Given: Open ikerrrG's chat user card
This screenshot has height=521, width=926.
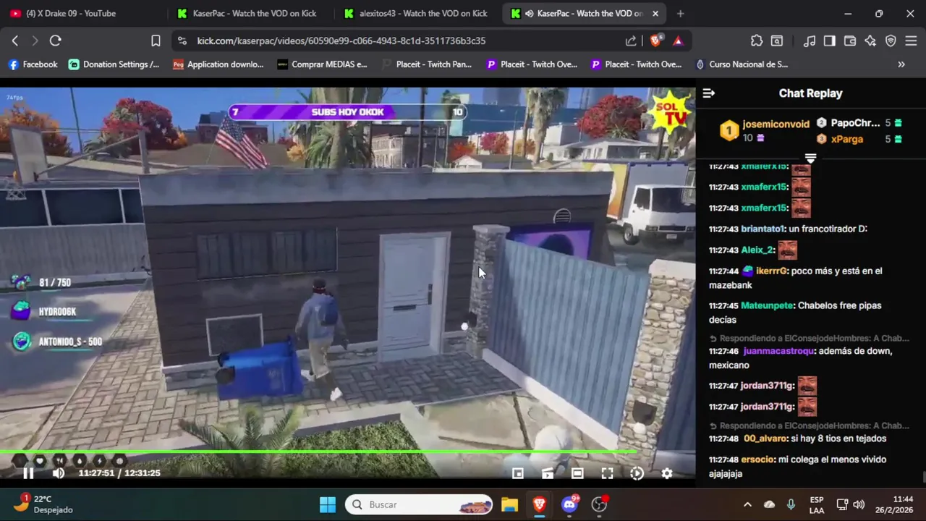Looking at the screenshot, I should (x=772, y=271).
